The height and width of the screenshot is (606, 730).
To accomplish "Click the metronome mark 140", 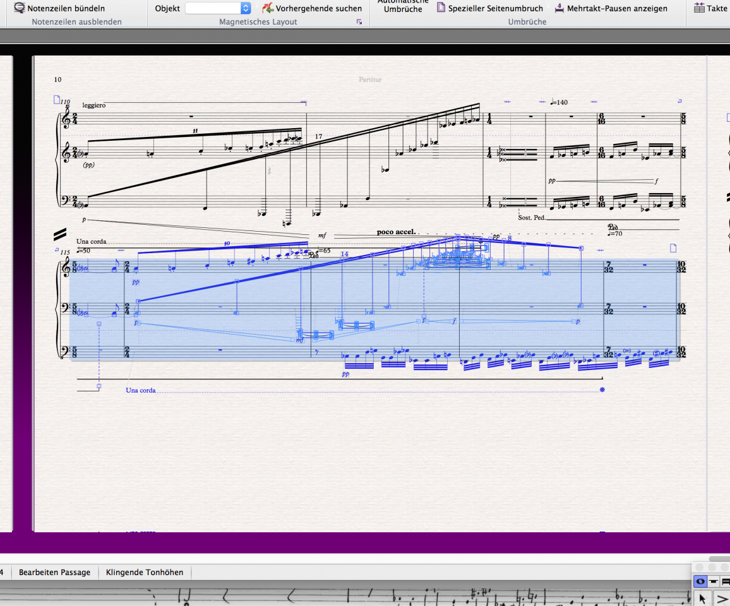I will point(559,102).
